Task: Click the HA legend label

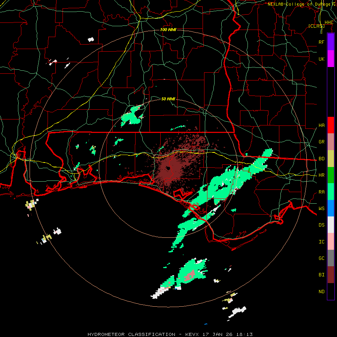Action: tap(321, 125)
